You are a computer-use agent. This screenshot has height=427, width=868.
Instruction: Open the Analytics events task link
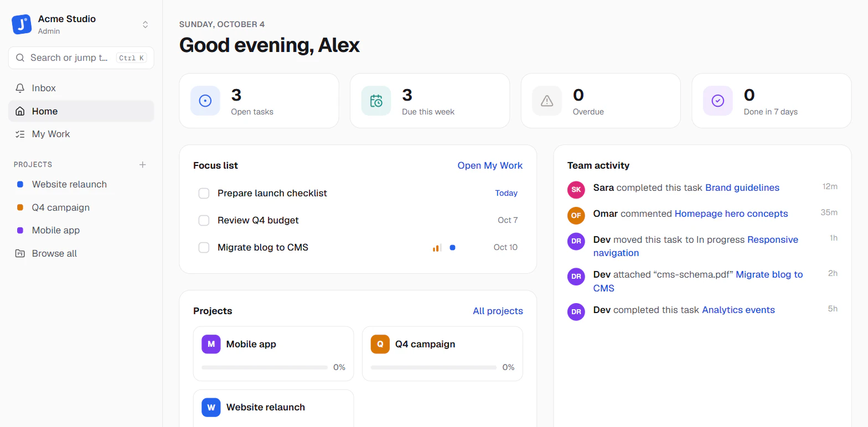click(x=738, y=310)
